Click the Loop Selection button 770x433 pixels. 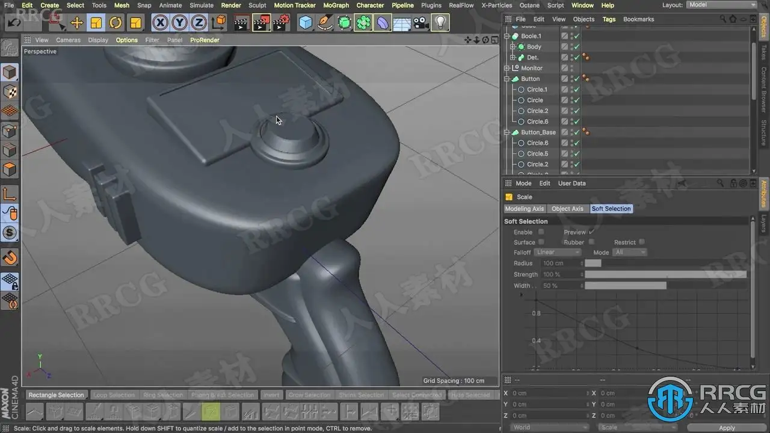(114, 395)
